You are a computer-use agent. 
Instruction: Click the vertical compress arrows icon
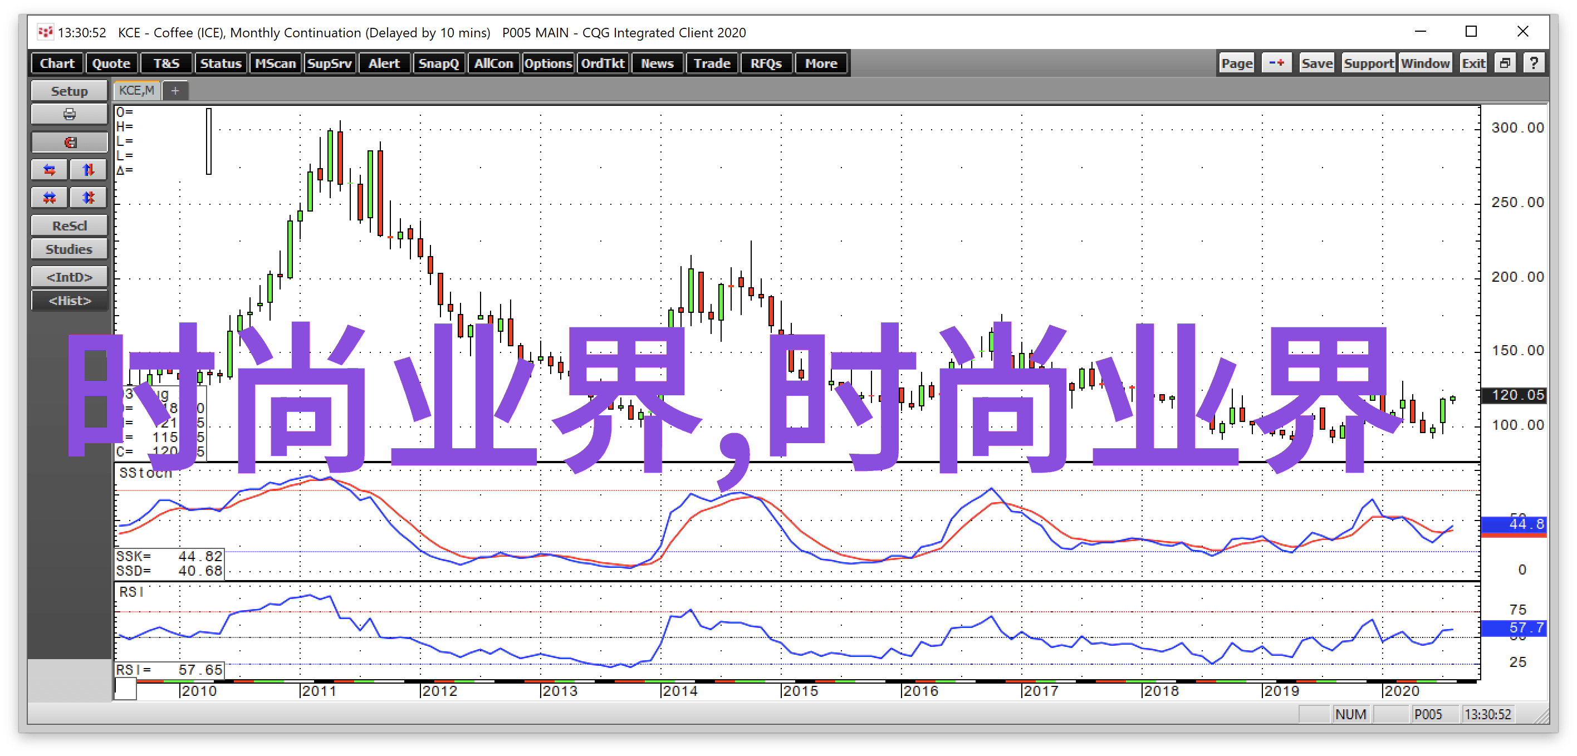88,197
